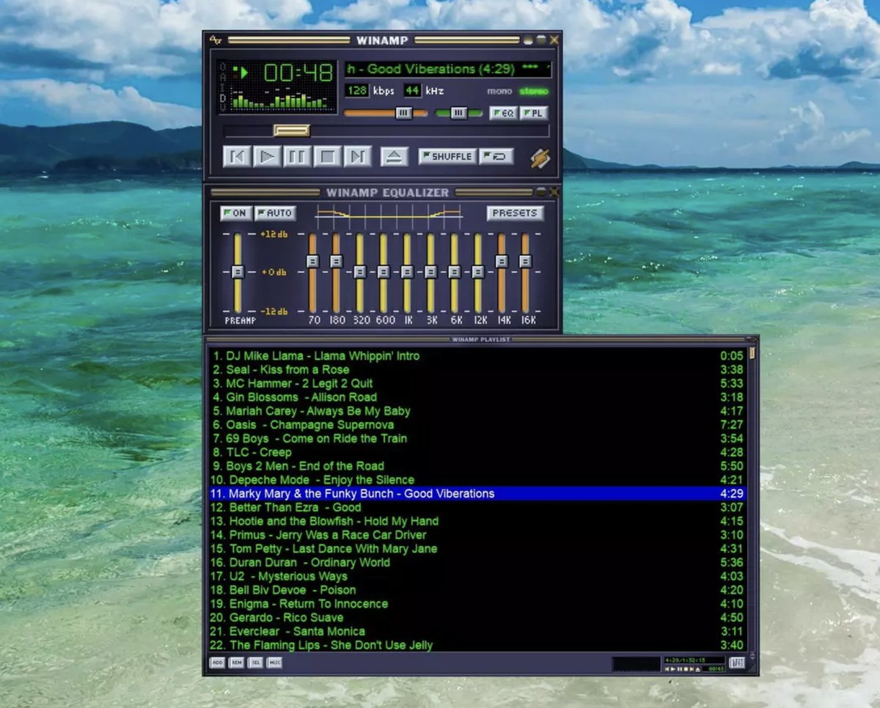Select Gerardo - Rico Suave
880x708 pixels.
pyautogui.click(x=477, y=618)
